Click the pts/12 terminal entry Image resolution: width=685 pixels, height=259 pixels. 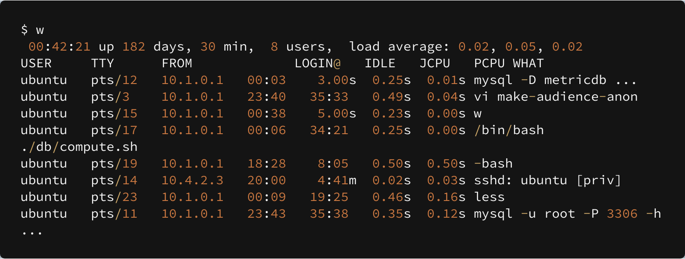[x=114, y=80]
